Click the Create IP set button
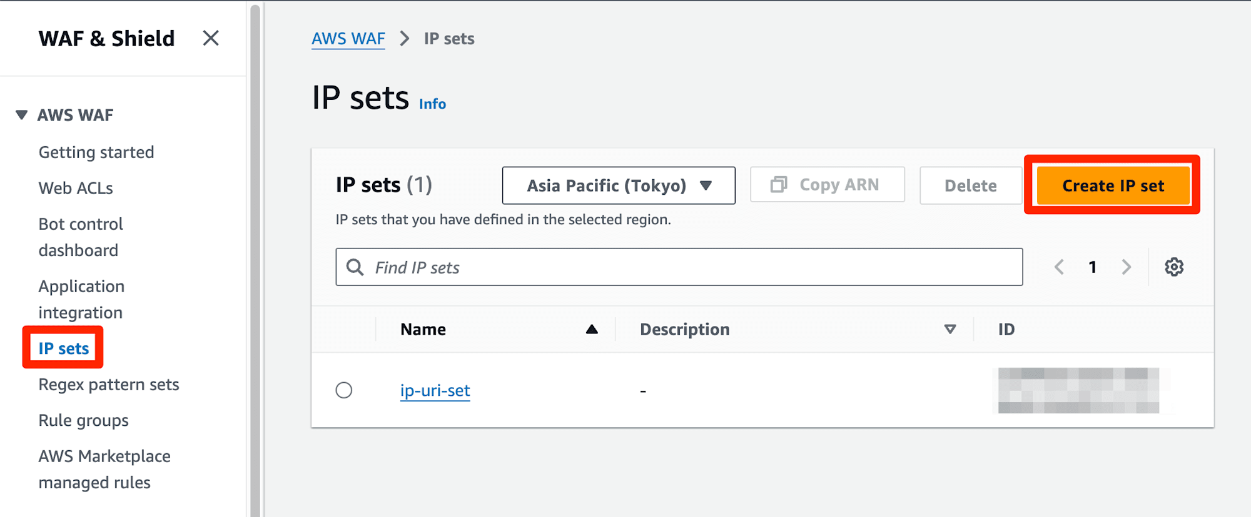This screenshot has width=1251, height=517. (1113, 185)
